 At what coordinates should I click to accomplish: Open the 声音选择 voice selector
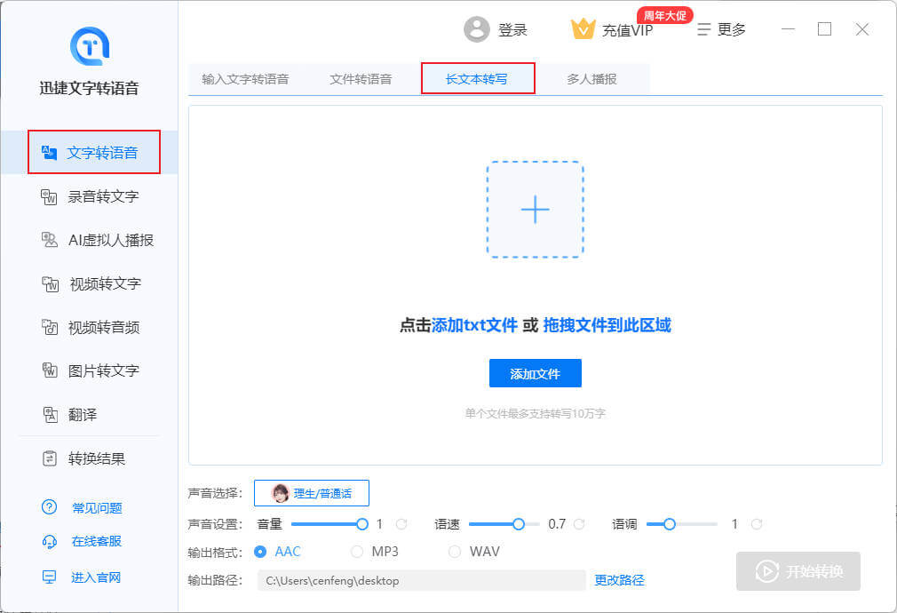(x=312, y=493)
